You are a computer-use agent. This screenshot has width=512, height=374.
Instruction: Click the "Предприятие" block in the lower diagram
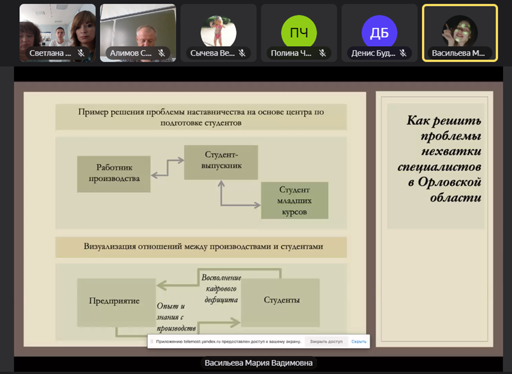[x=115, y=301]
